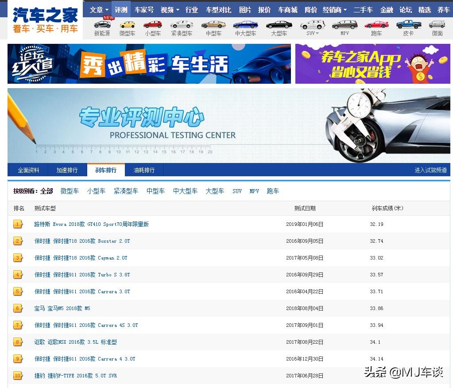Go to 行业 in the top navigation
The image size is (453, 388).
(x=192, y=10)
